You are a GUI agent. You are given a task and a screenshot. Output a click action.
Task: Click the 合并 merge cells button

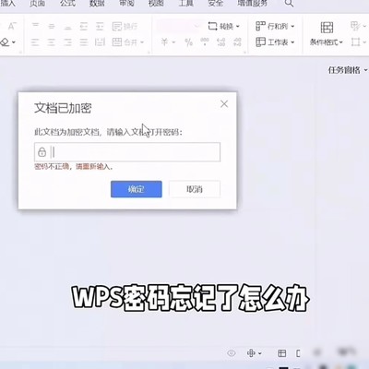(x=125, y=42)
